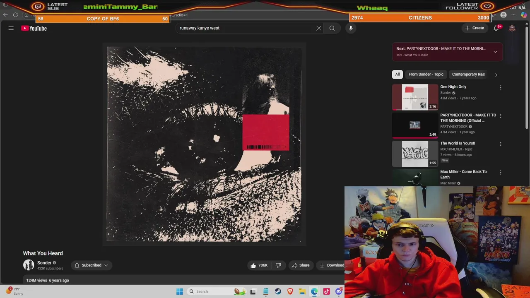Open the Brave browser taskbar icon

click(x=290, y=291)
